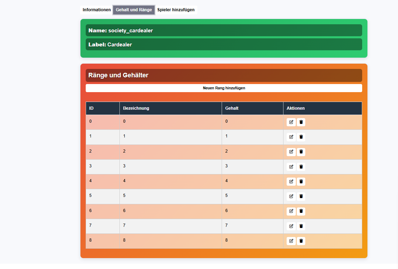Delete rank 6 with the trash icon
Screen dimensions: 398x269
[x=301, y=211]
